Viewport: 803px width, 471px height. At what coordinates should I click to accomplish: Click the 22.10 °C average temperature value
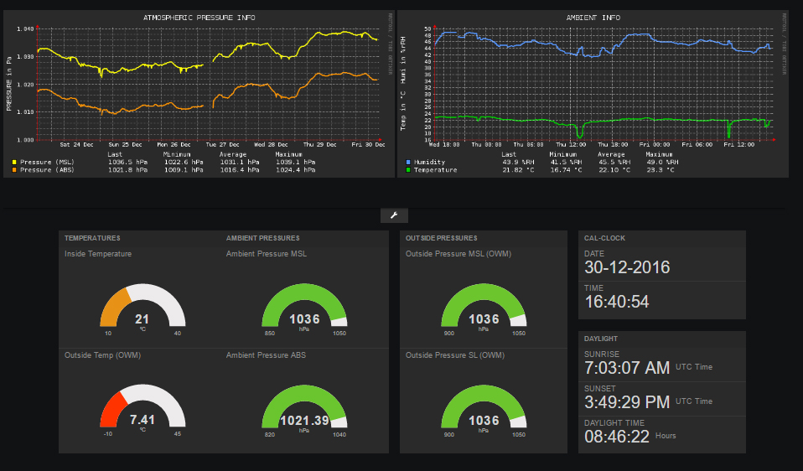tap(614, 170)
